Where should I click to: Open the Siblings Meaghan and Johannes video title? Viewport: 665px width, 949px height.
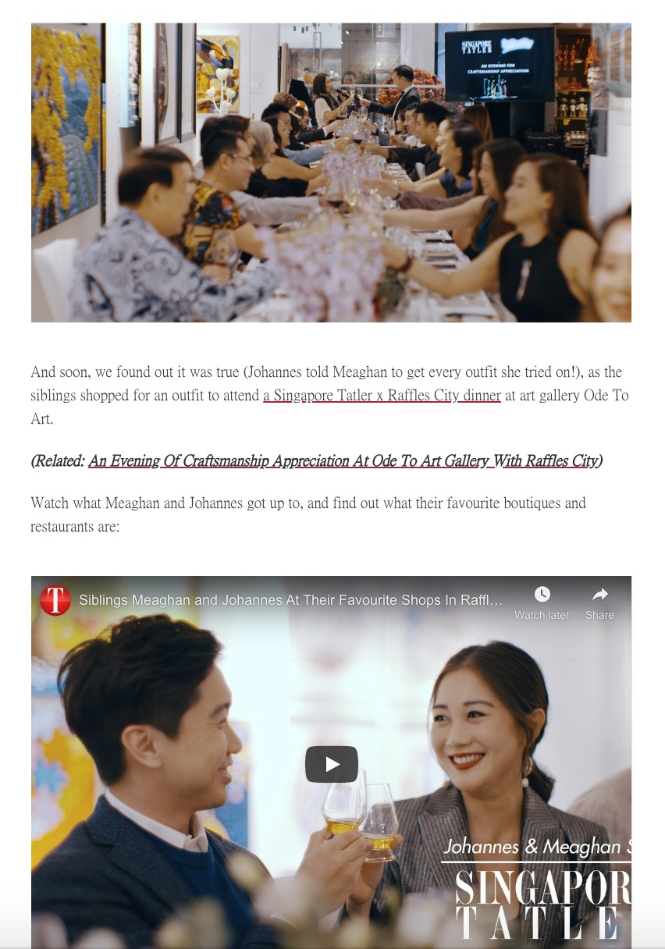pos(291,601)
